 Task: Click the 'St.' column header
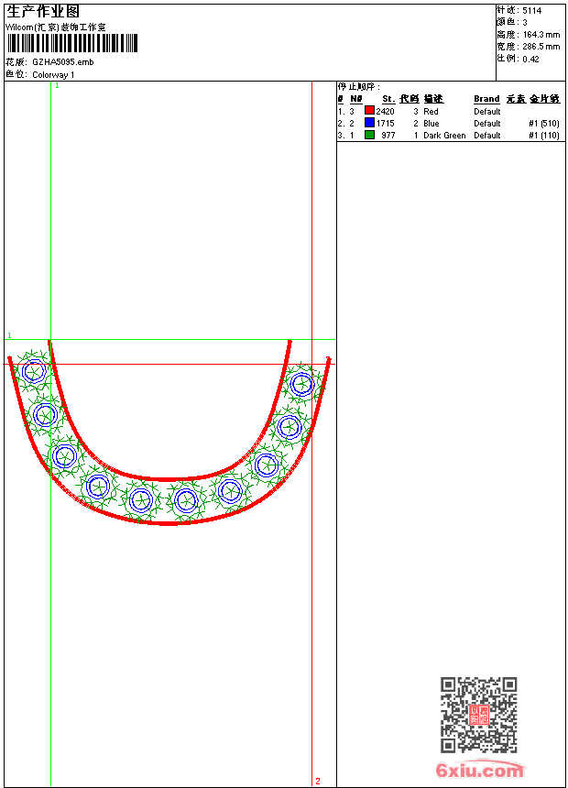(388, 99)
